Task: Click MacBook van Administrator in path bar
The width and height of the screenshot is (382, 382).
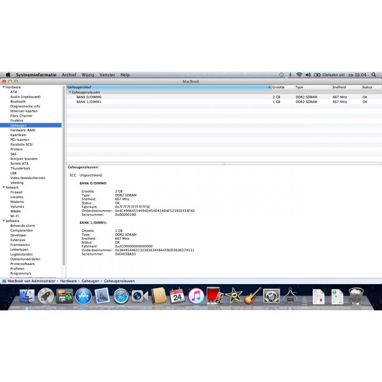Action: click(32, 281)
